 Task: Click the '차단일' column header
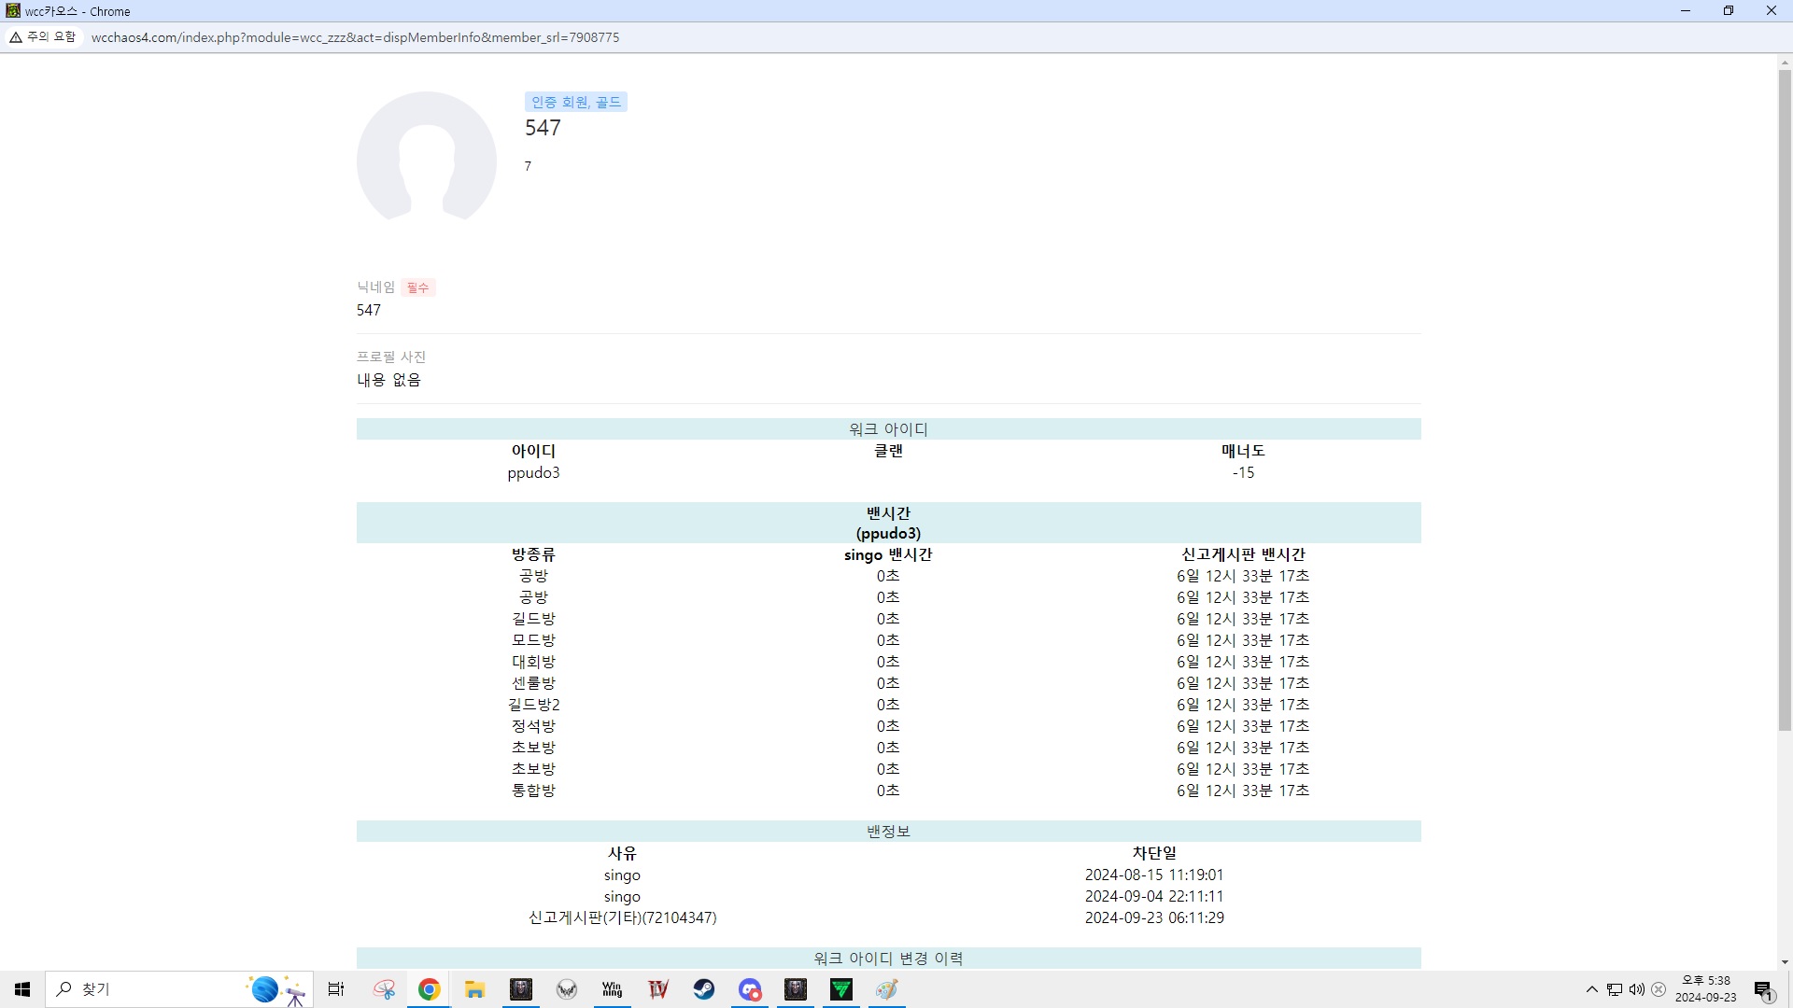point(1154,853)
